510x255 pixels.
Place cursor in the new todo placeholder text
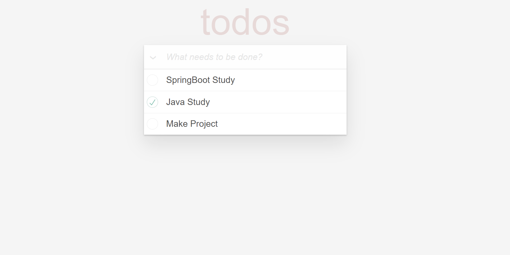click(214, 57)
